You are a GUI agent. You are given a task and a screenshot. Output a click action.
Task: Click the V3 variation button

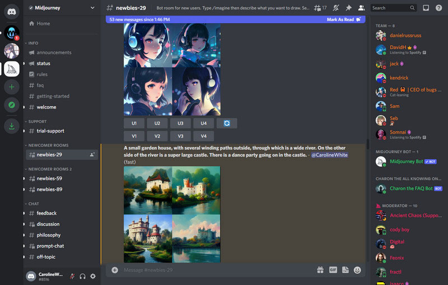click(180, 136)
